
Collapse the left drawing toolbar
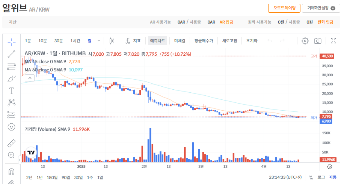coord(20,160)
